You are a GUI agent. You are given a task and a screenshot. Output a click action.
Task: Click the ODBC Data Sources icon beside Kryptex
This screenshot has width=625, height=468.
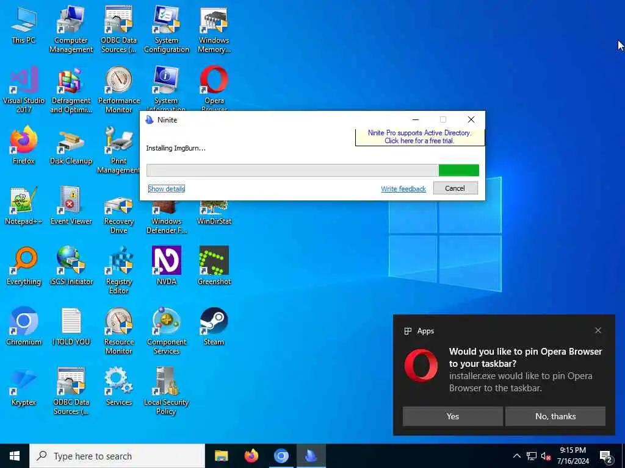tap(71, 392)
